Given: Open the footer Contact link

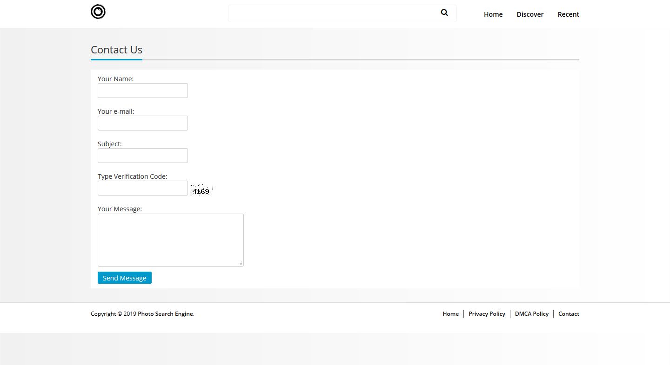Looking at the screenshot, I should (x=569, y=314).
